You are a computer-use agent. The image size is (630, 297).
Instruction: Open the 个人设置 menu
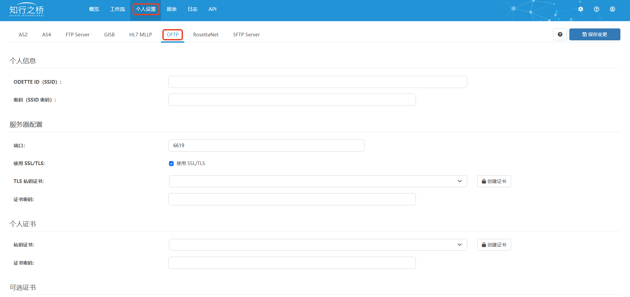pos(146,9)
